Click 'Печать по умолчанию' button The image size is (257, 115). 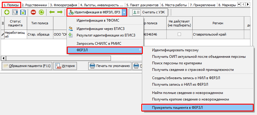click(110, 66)
